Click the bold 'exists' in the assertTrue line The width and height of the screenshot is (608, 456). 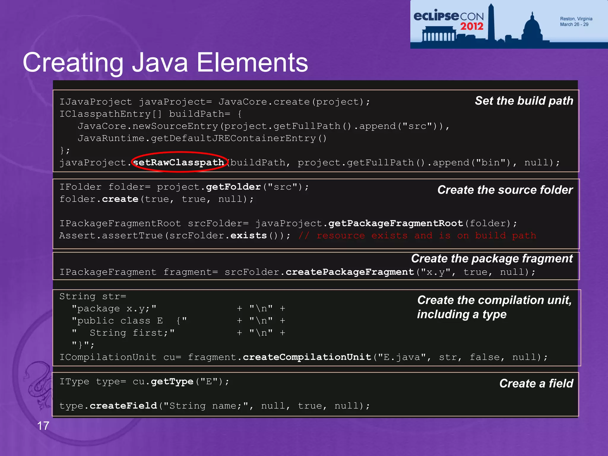[248, 235]
